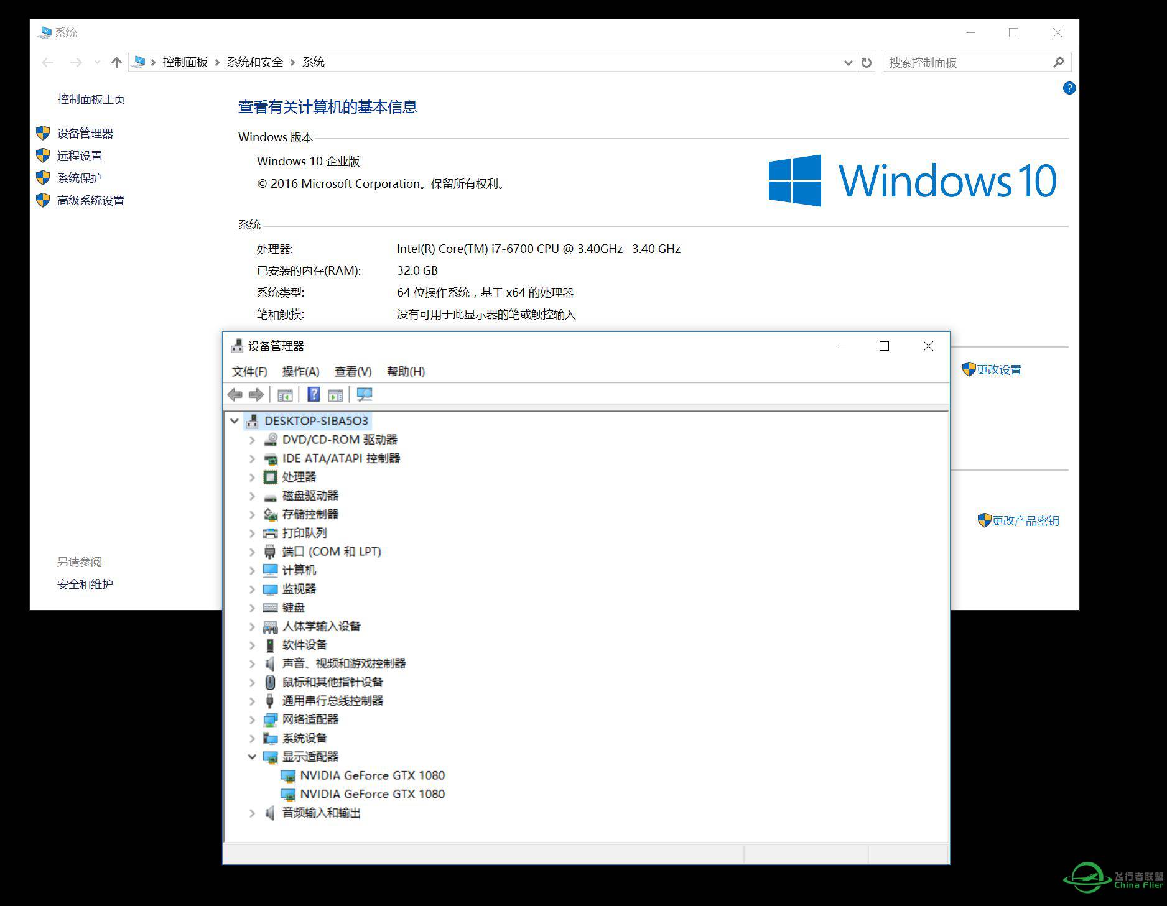This screenshot has width=1167, height=906.
Task: Open 控制面板主页 link
Action: 91,99
